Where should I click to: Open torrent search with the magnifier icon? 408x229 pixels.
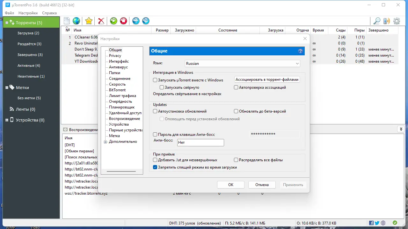point(377,21)
